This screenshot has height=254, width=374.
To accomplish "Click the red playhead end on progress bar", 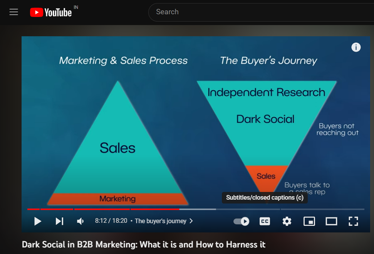I will [x=179, y=209].
